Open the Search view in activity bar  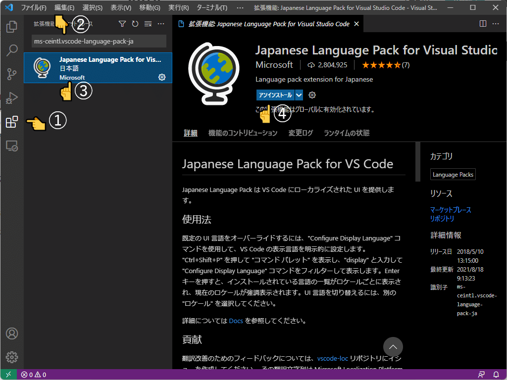pos(12,50)
